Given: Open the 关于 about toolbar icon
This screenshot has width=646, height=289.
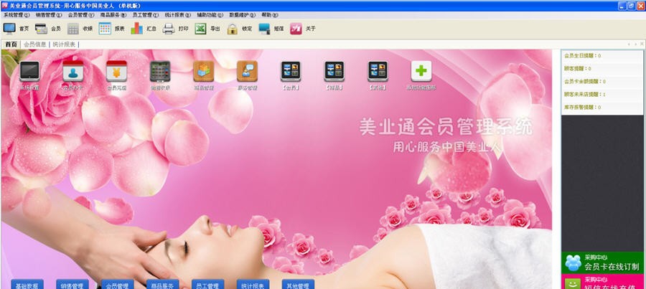Looking at the screenshot, I should pos(296,29).
